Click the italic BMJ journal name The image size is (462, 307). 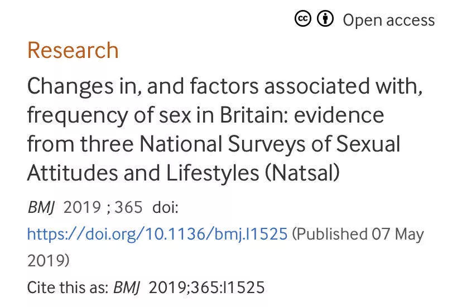[x=41, y=207]
